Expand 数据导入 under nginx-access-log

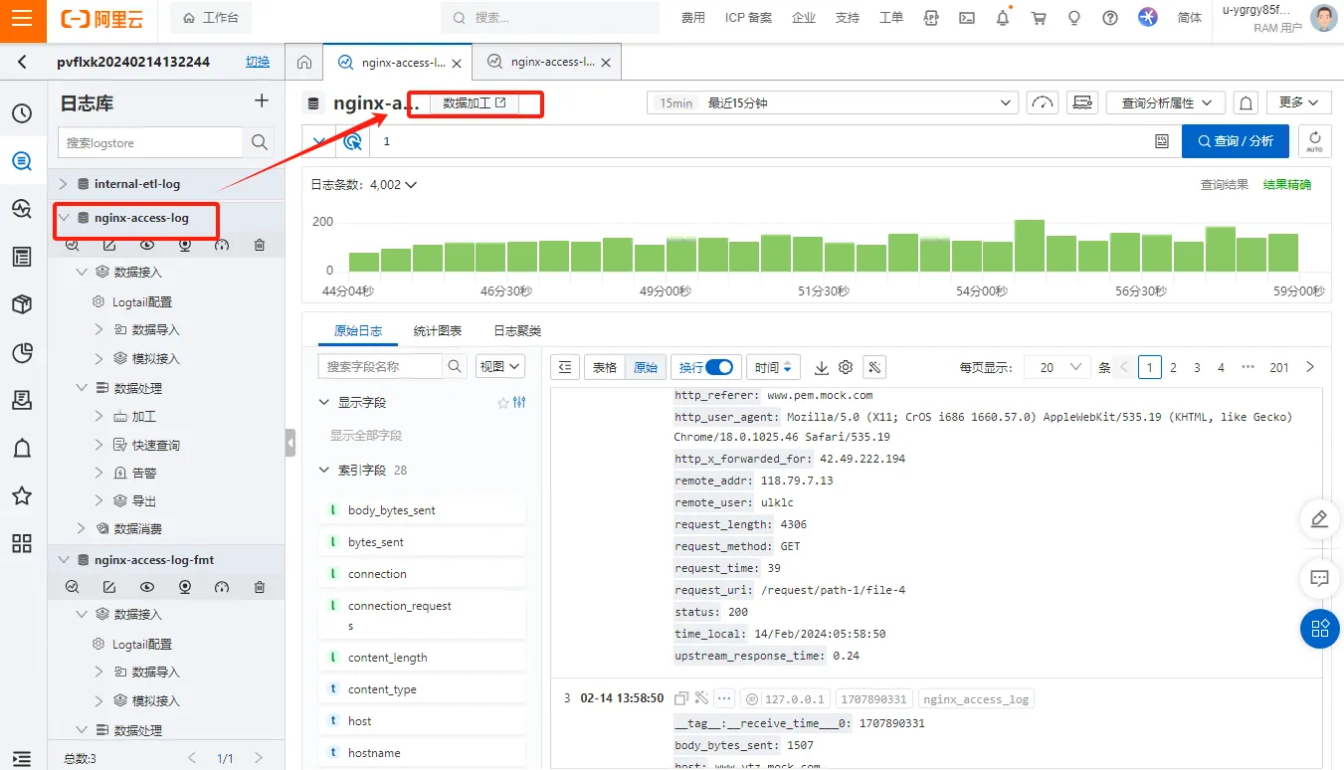click(x=98, y=329)
